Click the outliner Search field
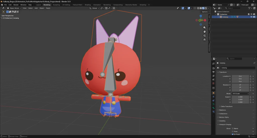The image size is (257, 138). (x=233, y=8)
